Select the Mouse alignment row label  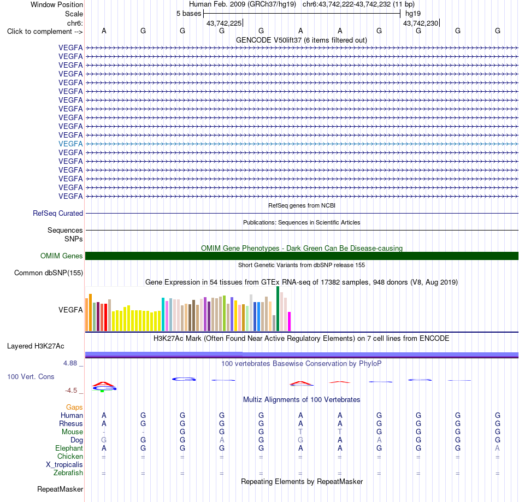pyautogui.click(x=72, y=432)
